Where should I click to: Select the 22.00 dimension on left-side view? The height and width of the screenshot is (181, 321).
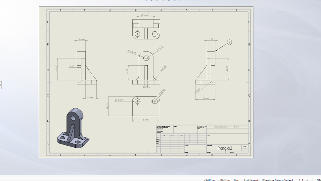click(90, 97)
